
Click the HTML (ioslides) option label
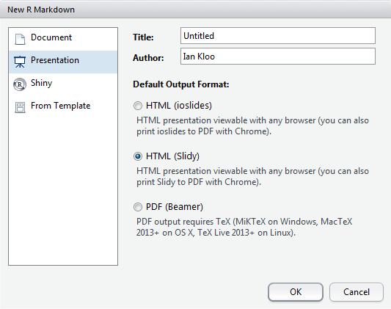[179, 106]
